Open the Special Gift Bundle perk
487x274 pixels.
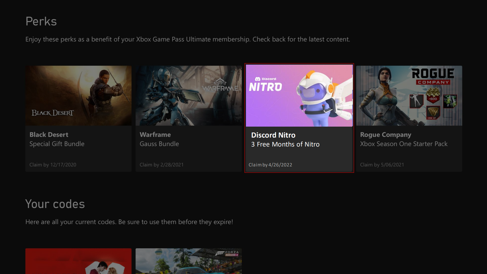(x=57, y=144)
